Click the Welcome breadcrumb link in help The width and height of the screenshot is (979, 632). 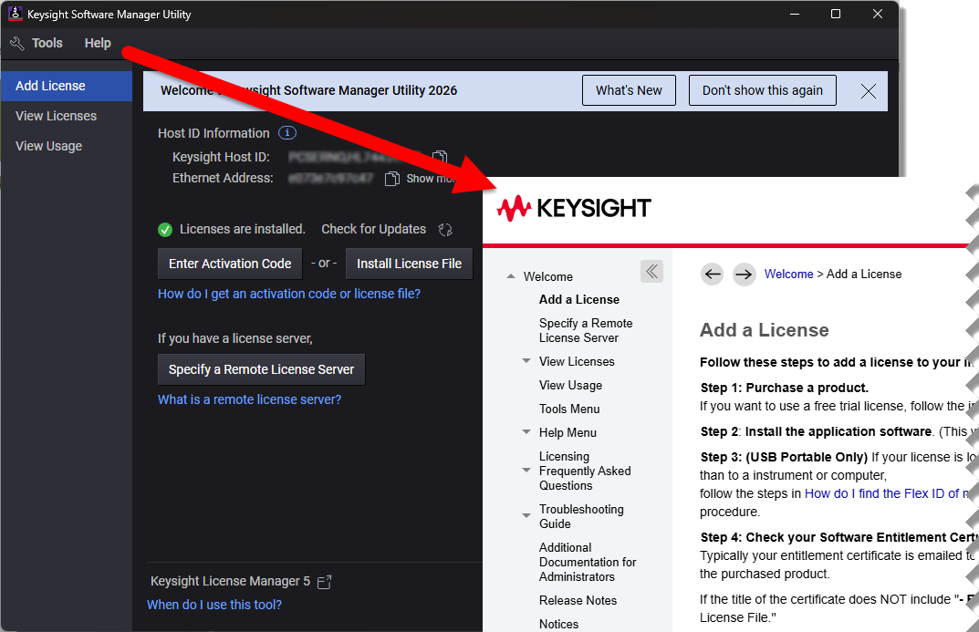(x=788, y=274)
